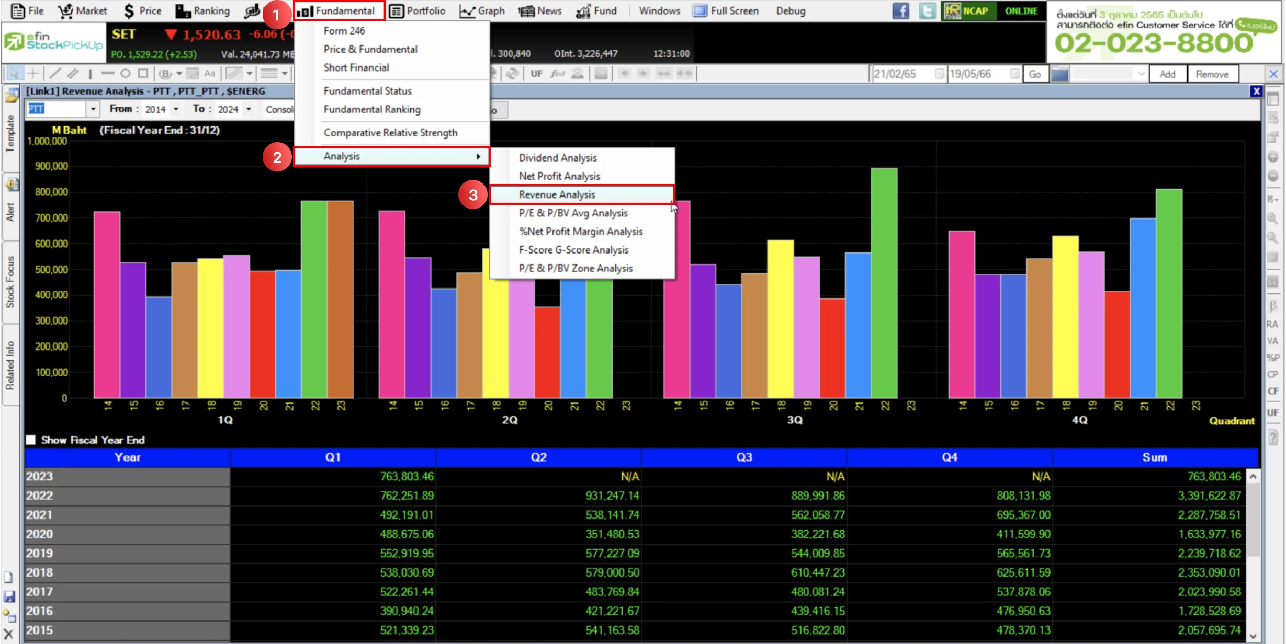Click the table layout icon atop right sidebar

[x=1272, y=98]
